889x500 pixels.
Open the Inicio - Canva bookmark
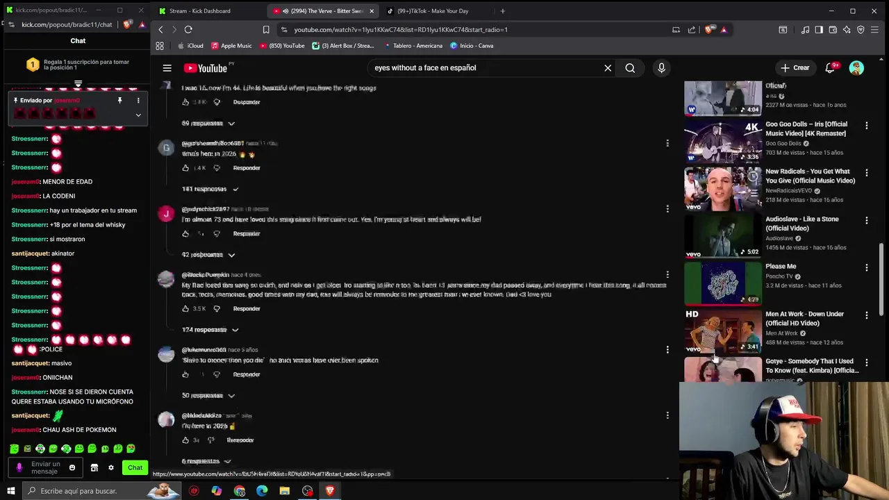[472, 46]
